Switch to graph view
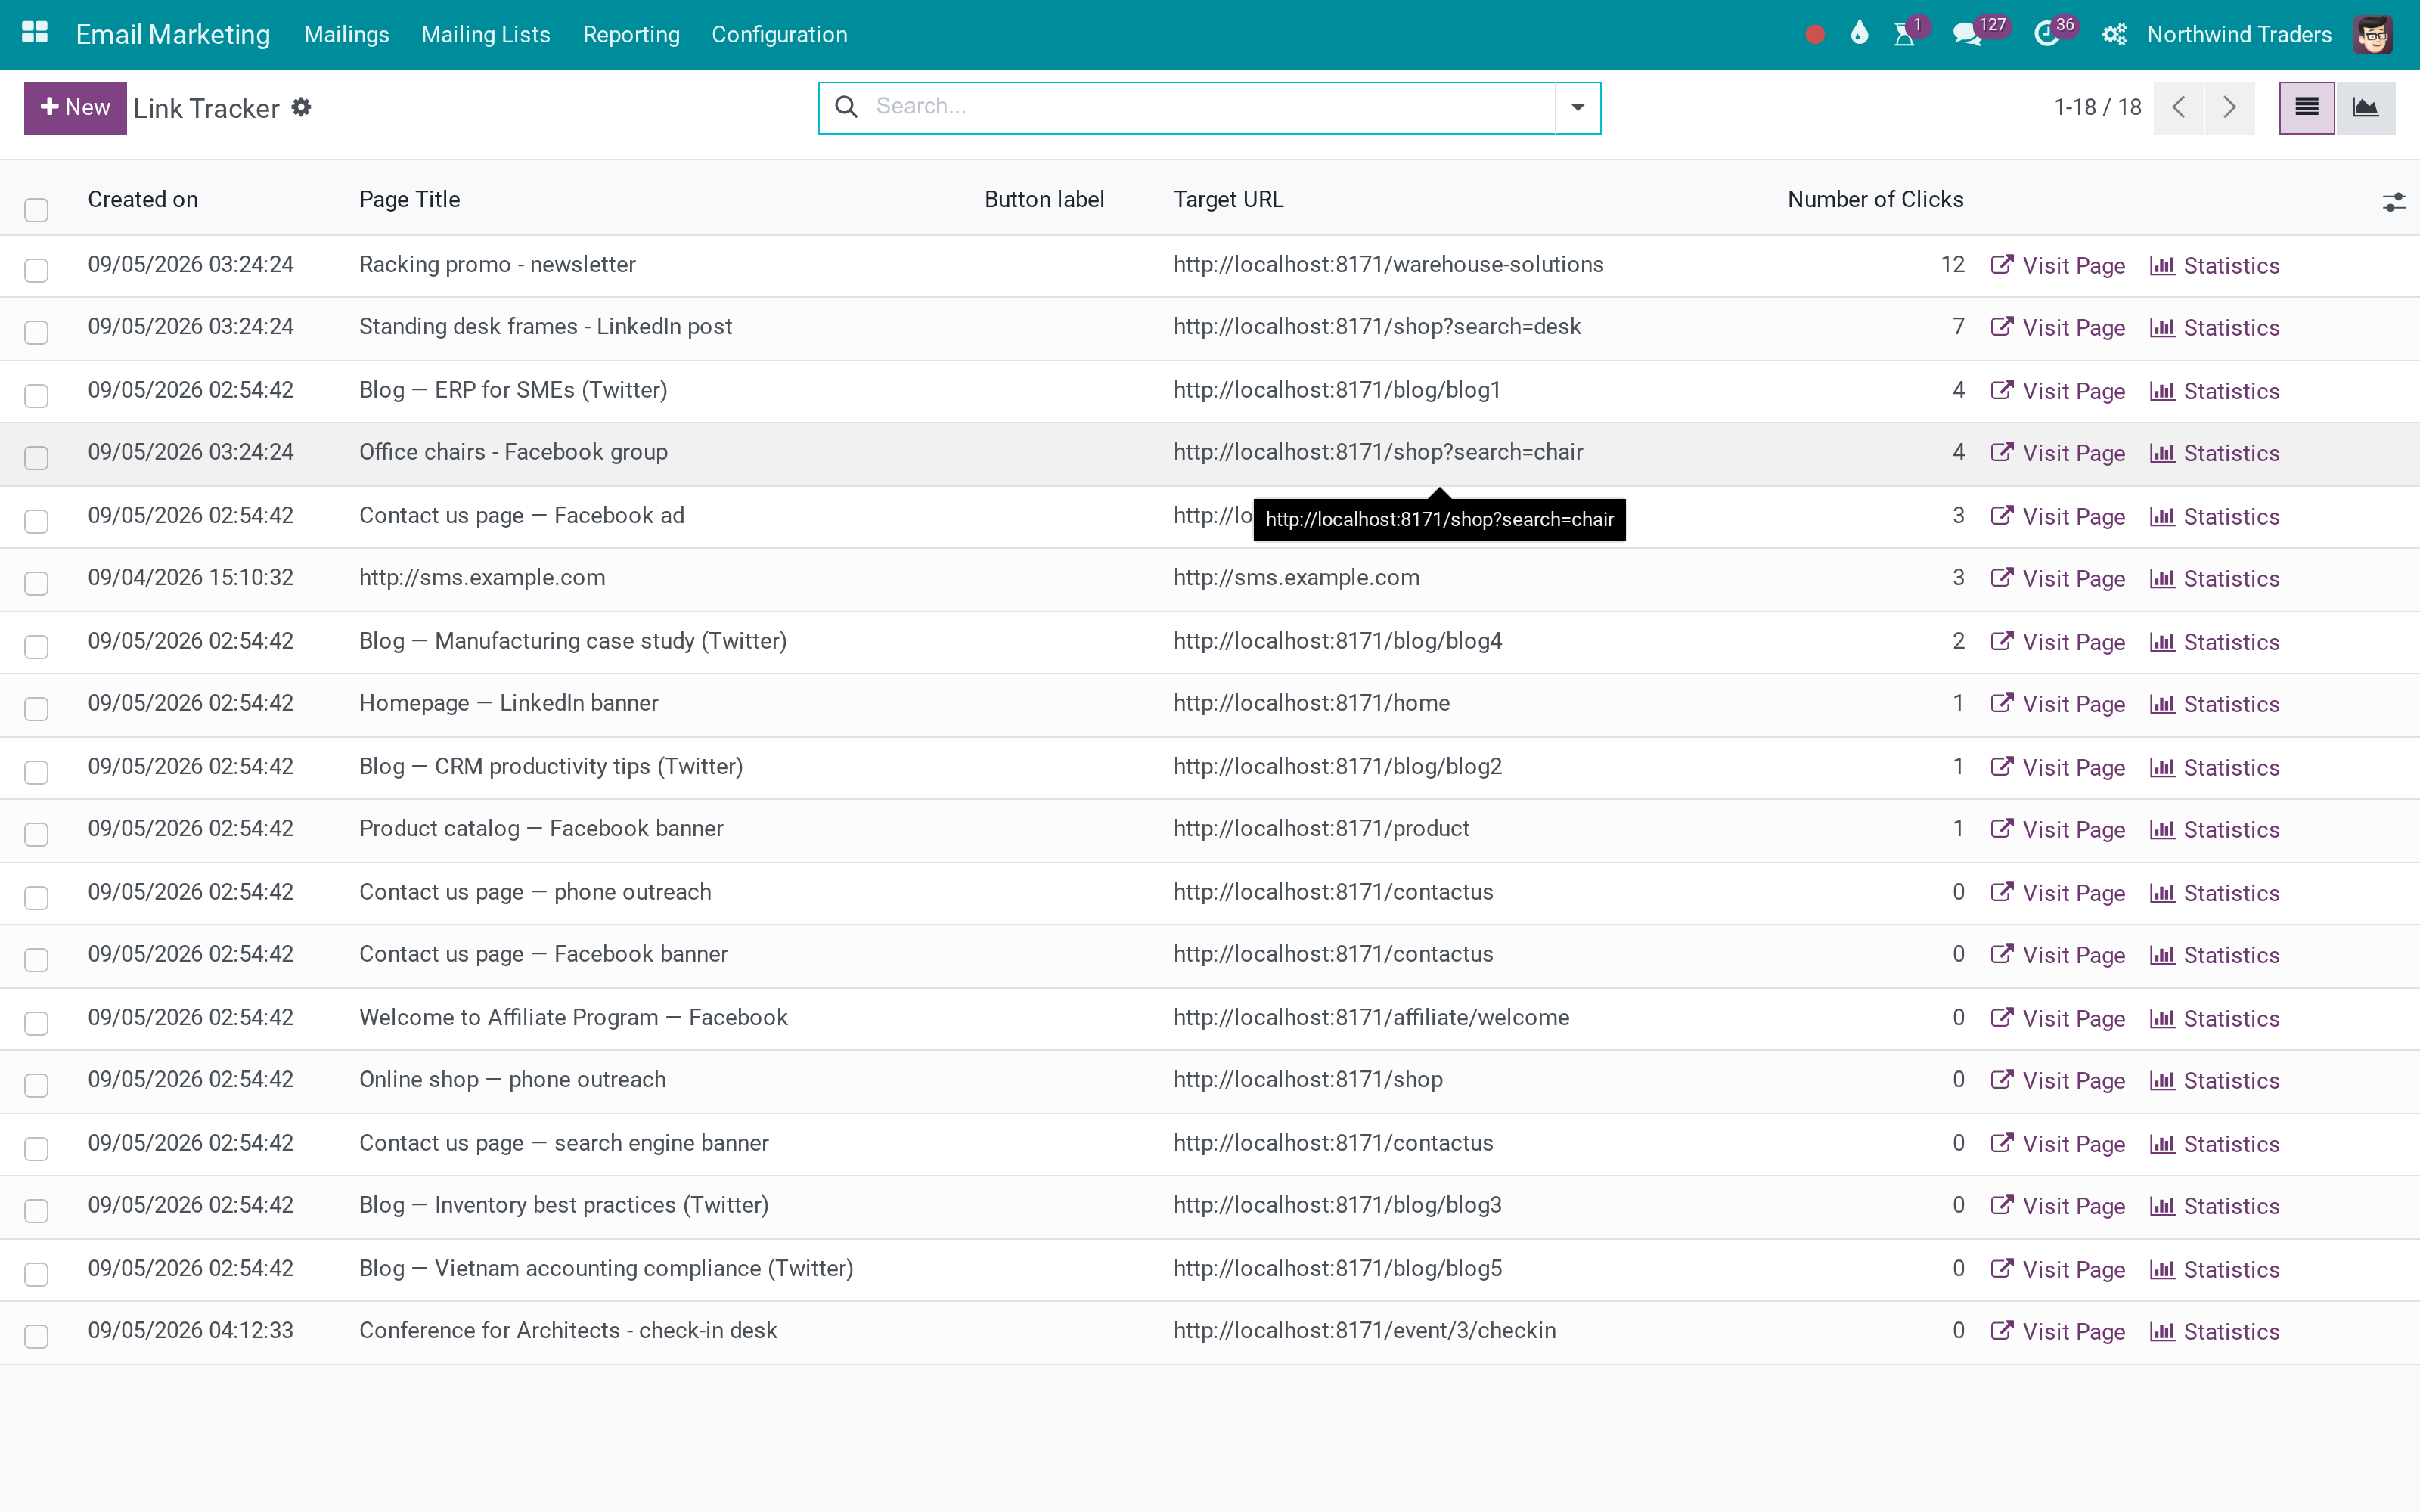Screen dimensions: 2420x1512 [2365, 107]
